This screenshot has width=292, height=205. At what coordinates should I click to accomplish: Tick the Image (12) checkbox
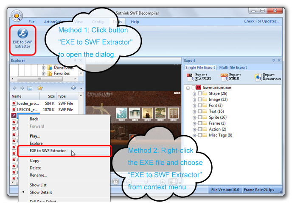[200, 99]
